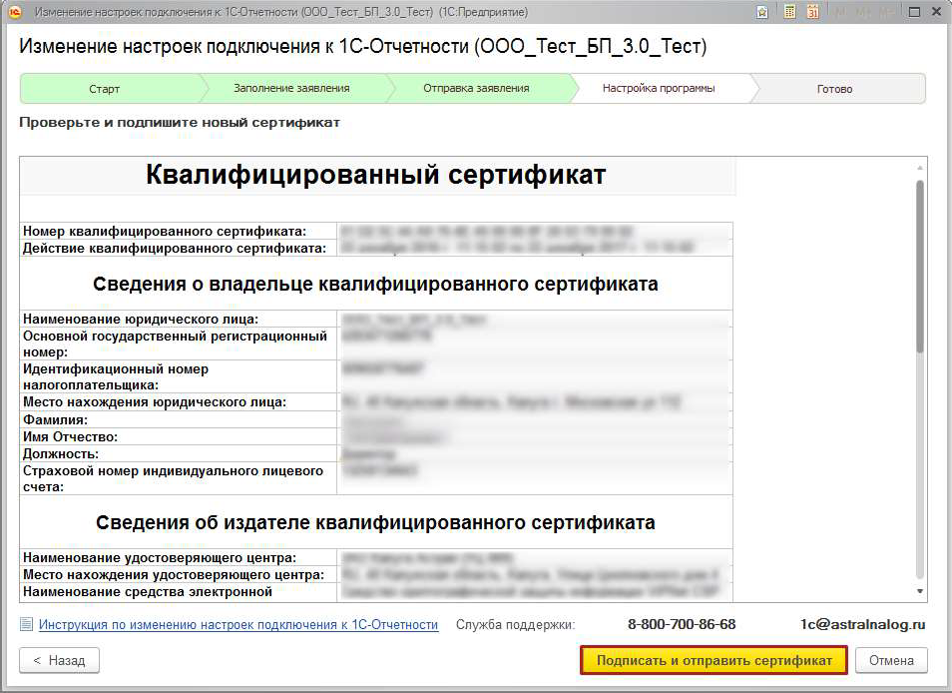Click document icon beside the instruction link
This screenshot has width=952, height=693.
click(x=26, y=624)
